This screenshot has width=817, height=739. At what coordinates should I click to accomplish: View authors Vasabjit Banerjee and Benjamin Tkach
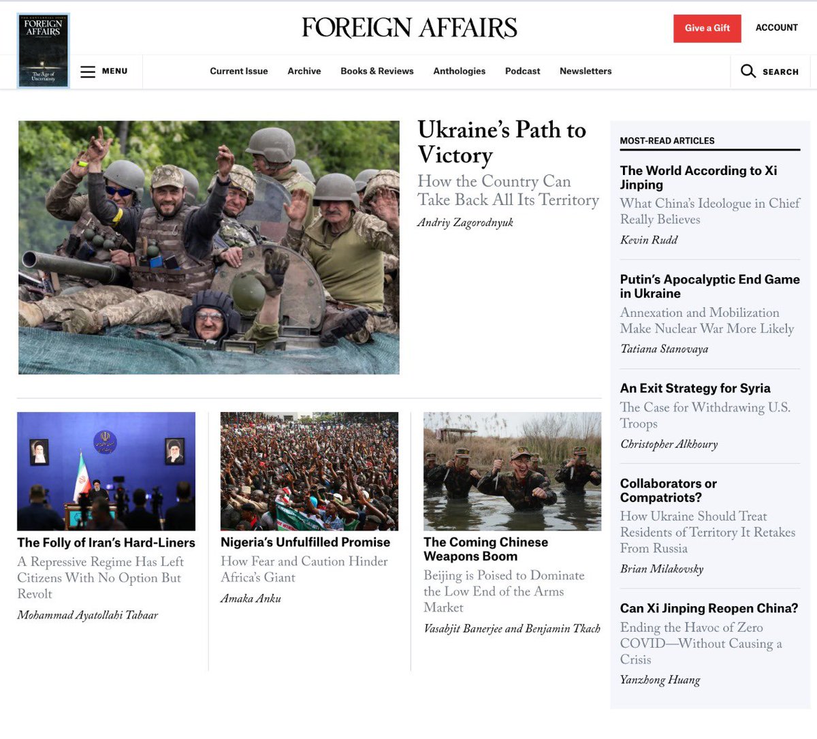pos(512,629)
